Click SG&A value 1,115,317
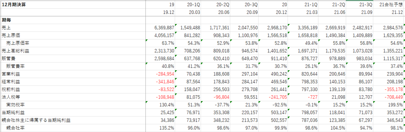 click(x=393, y=58)
